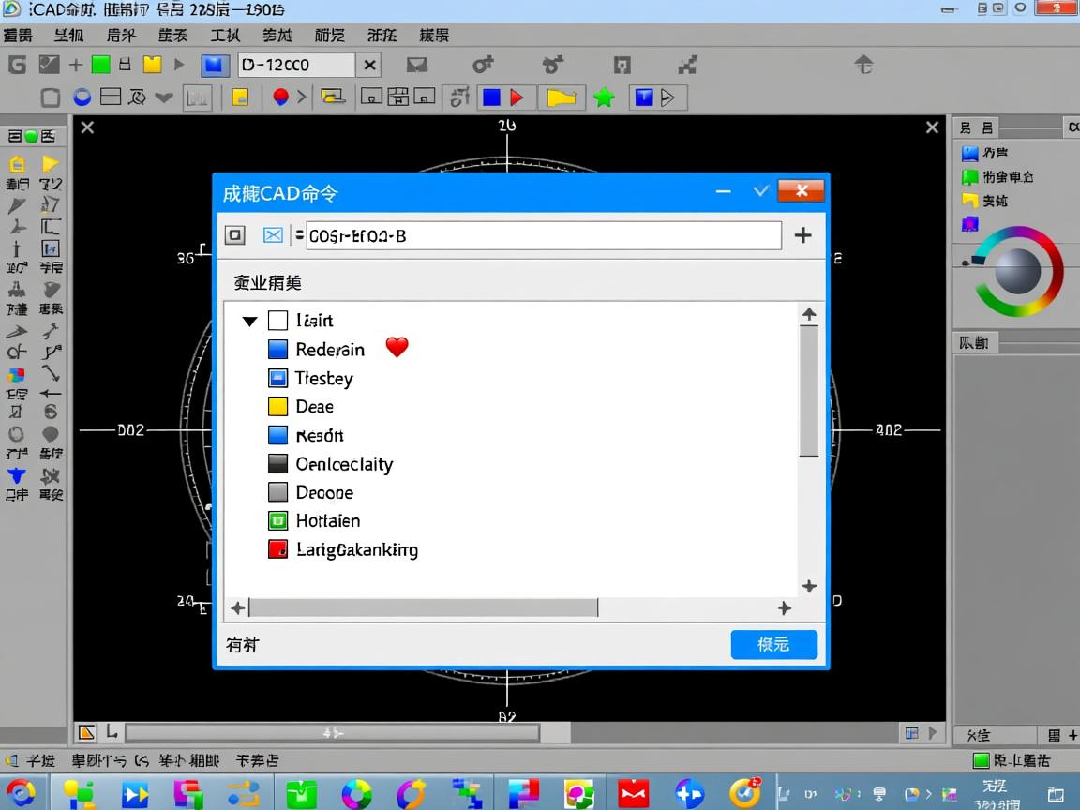
Task: Click the chevron in dialog title bar
Action: tap(761, 191)
